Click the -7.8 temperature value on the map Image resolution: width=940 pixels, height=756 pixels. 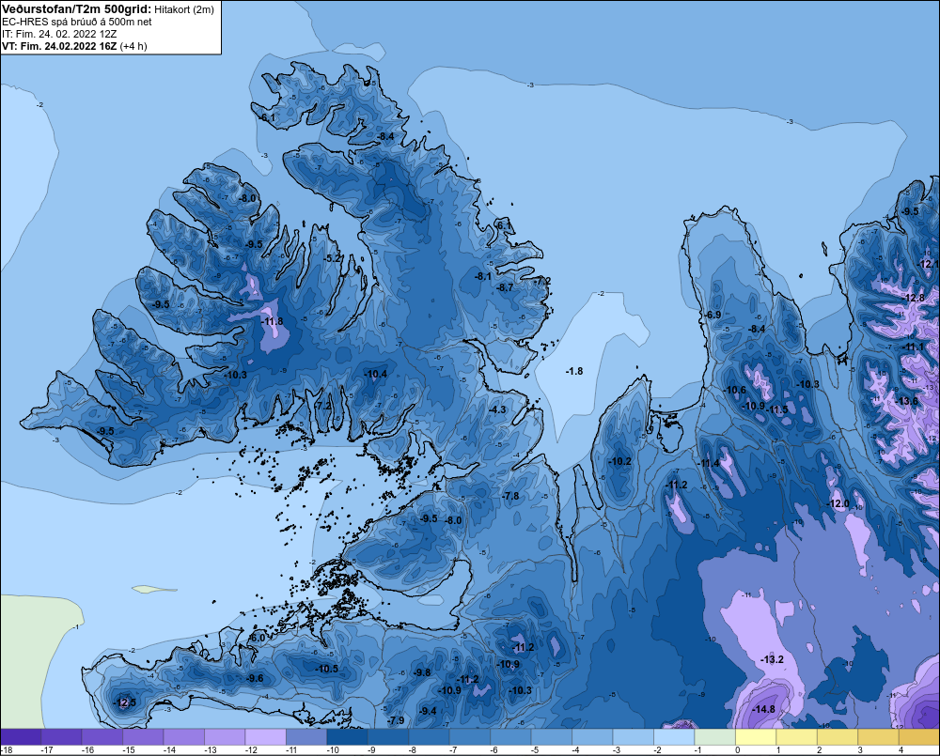pos(510,496)
